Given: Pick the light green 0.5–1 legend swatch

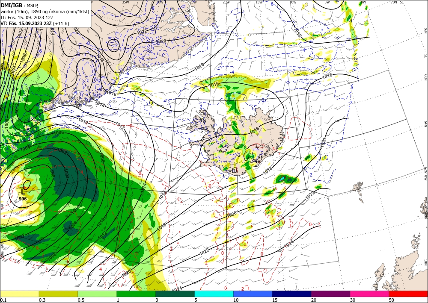Looking at the screenshot, I should click(x=97, y=294).
